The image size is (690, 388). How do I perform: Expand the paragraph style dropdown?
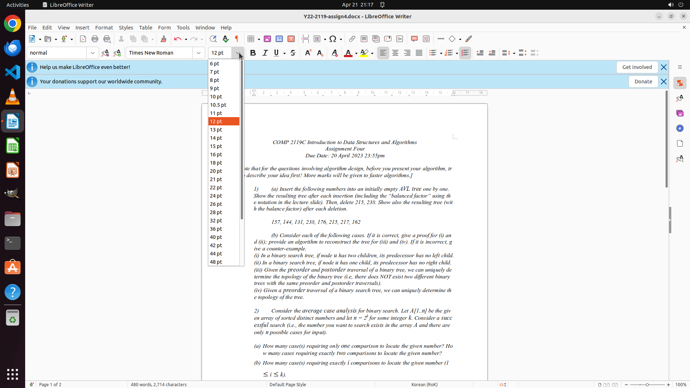point(93,53)
